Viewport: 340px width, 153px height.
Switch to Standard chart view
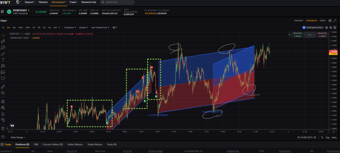click(x=299, y=21)
